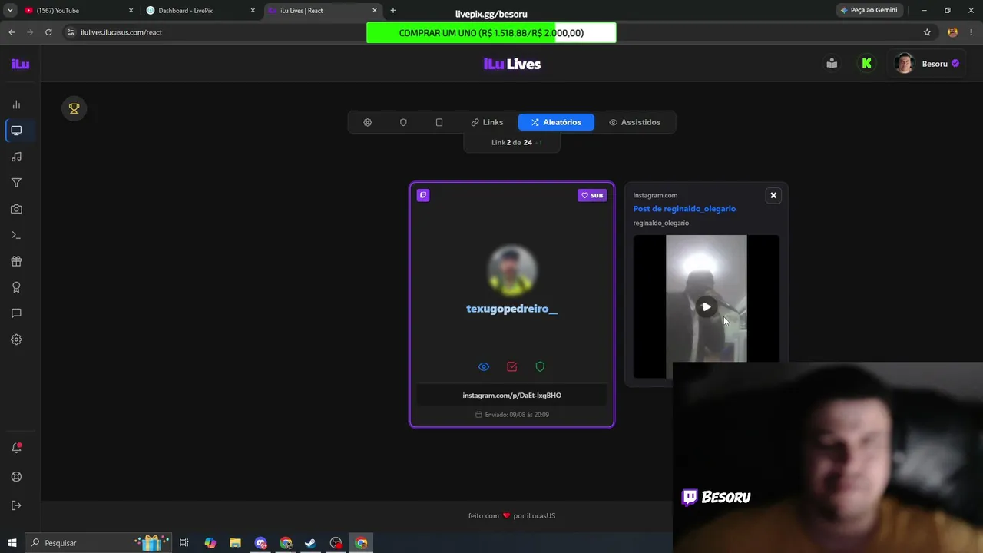Close the Instagram preview panel
Image resolution: width=983 pixels, height=553 pixels.
click(x=773, y=195)
